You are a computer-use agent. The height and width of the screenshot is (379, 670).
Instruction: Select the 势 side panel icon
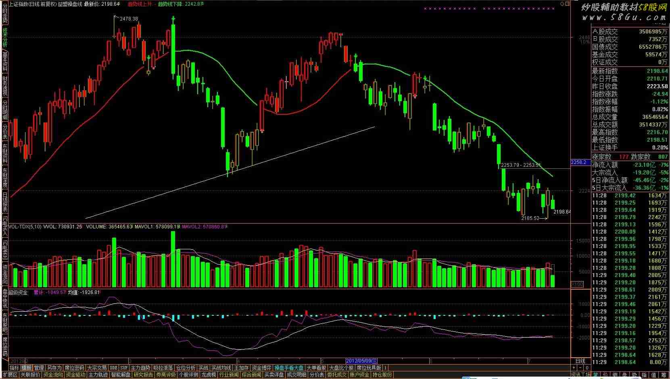coord(635,375)
